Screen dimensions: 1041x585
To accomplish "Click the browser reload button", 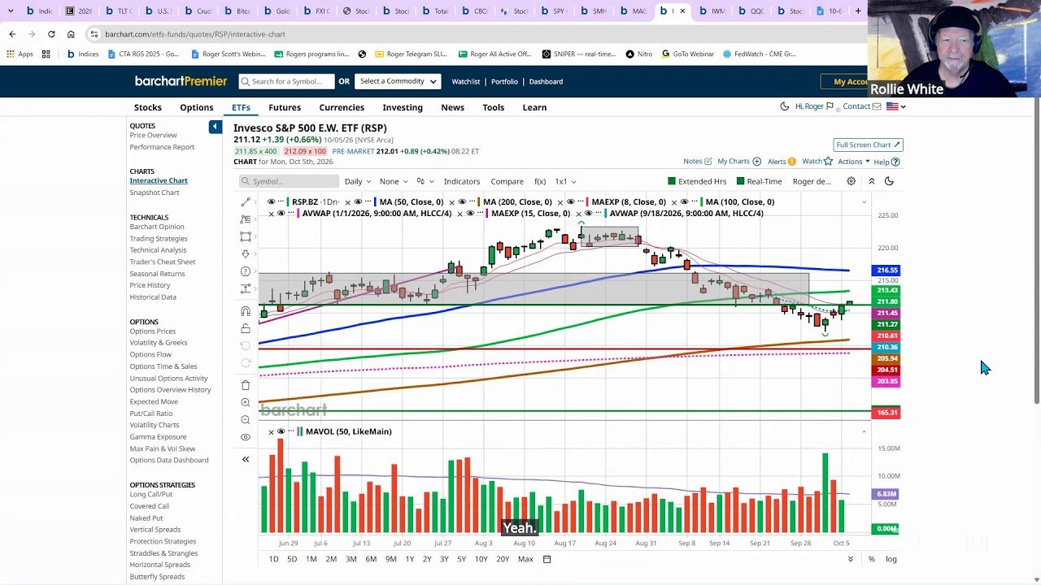I will tap(51, 34).
